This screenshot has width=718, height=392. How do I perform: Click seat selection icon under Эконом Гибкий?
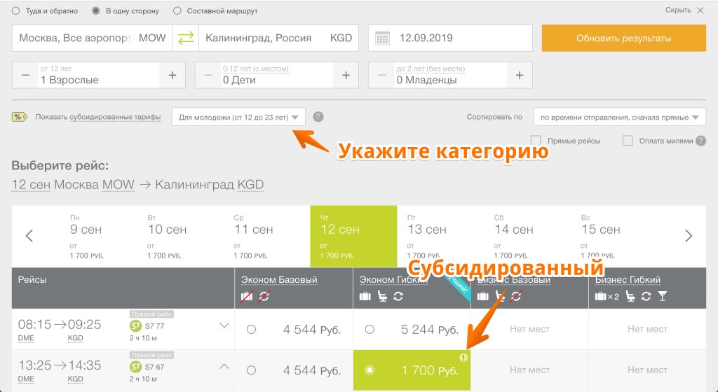pyautogui.click(x=382, y=296)
